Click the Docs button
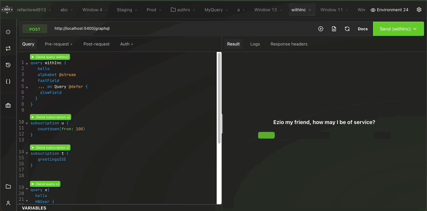Viewport: 427px width, 211px height. click(363, 29)
